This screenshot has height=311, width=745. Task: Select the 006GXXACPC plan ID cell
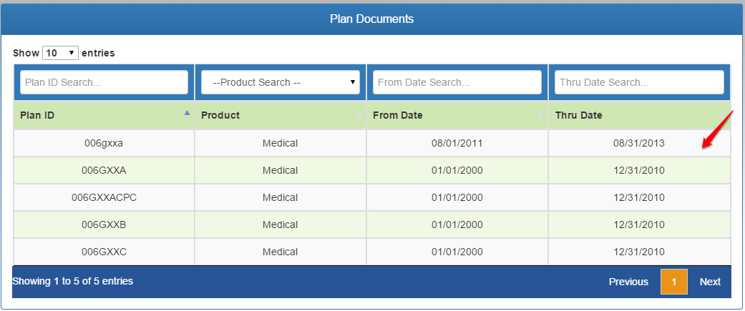point(104,197)
